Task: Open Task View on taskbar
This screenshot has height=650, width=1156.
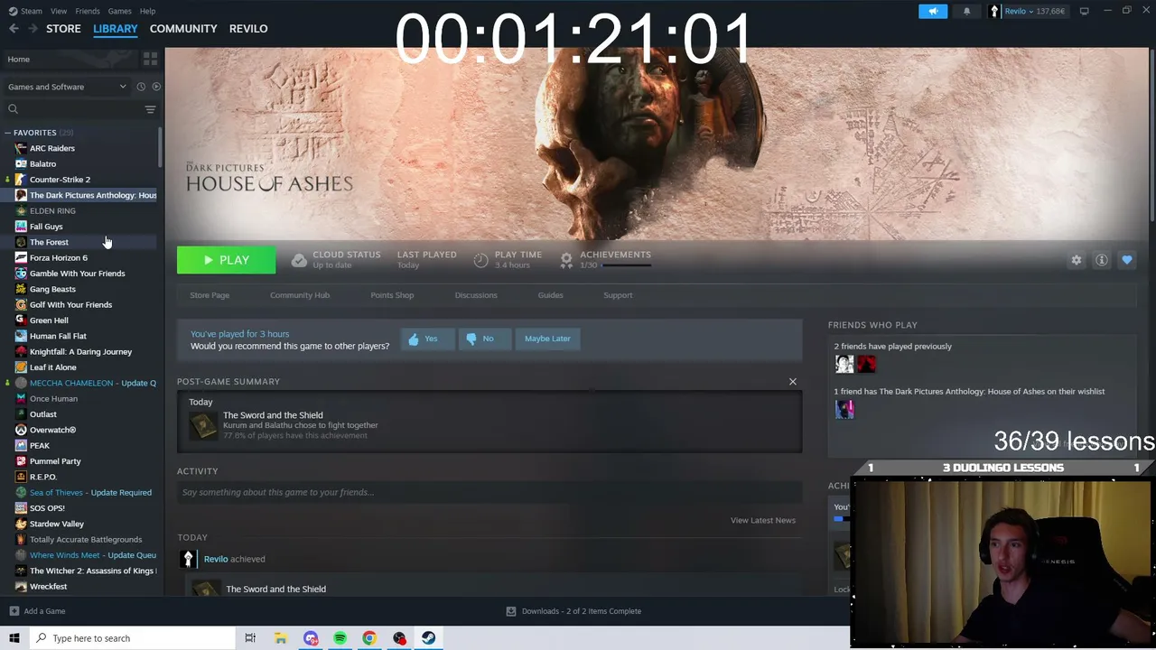Action: click(250, 638)
